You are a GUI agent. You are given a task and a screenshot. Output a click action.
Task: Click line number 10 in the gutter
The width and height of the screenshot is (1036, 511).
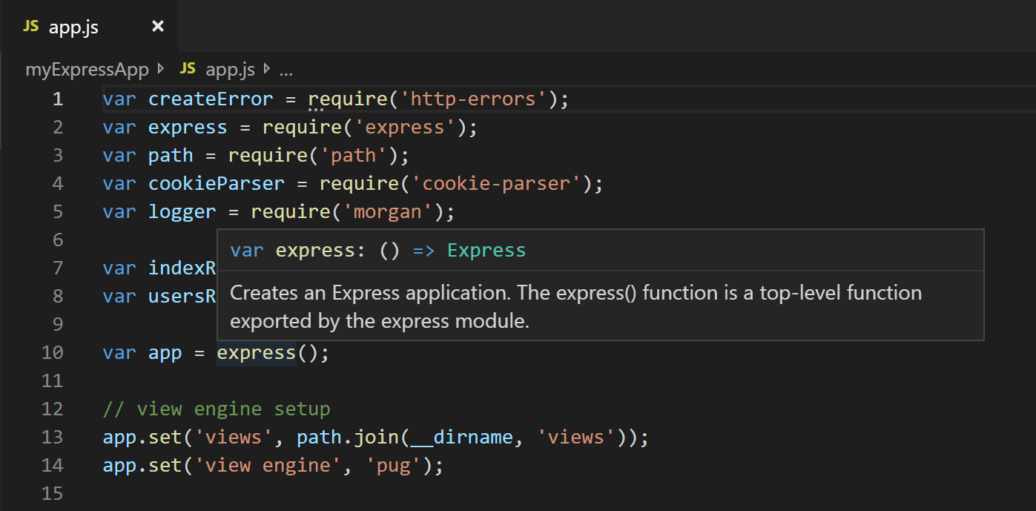pyautogui.click(x=53, y=352)
